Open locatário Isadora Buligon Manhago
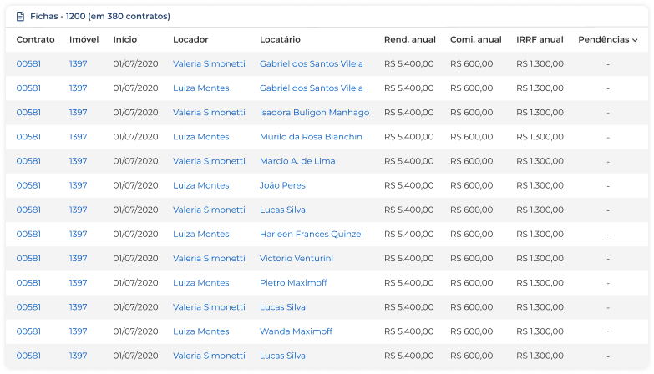 pyautogui.click(x=315, y=113)
